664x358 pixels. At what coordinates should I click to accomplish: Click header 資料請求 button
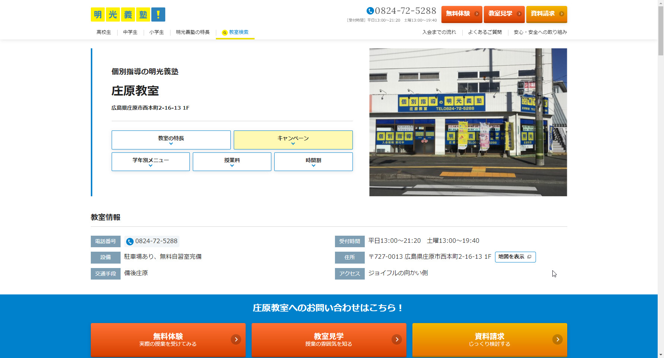click(x=547, y=14)
